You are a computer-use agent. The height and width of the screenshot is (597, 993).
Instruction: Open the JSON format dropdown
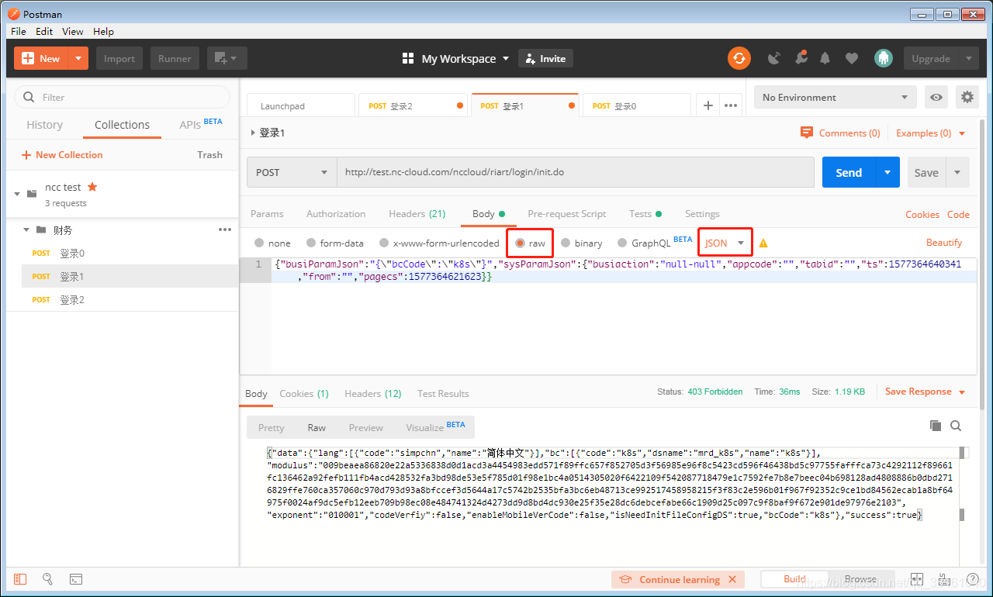click(x=725, y=243)
